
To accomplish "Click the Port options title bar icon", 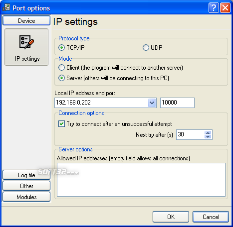I will tap(6, 7).
